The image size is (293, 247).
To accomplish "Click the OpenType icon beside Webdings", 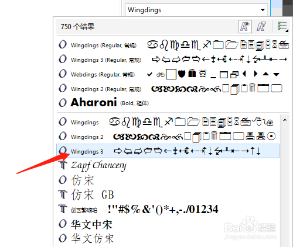I will click(x=63, y=74).
